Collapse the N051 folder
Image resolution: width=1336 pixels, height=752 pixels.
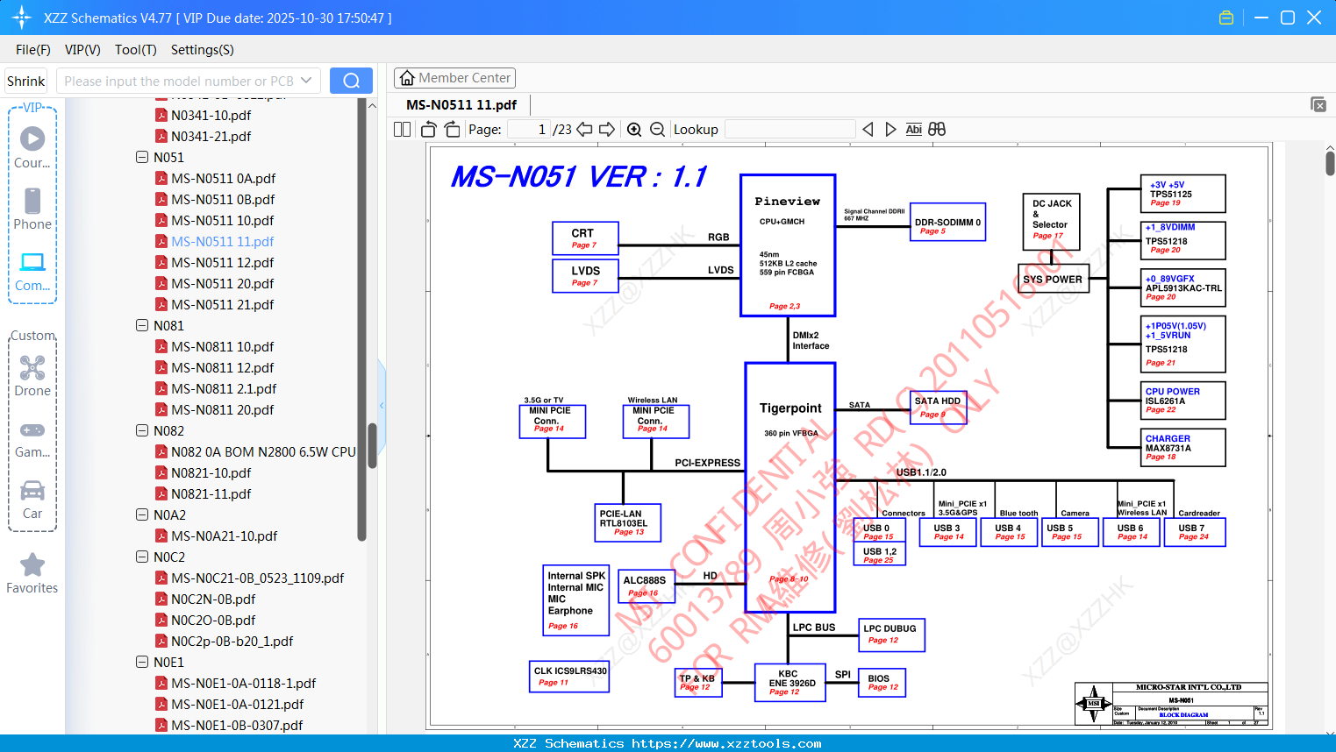pyautogui.click(x=142, y=157)
